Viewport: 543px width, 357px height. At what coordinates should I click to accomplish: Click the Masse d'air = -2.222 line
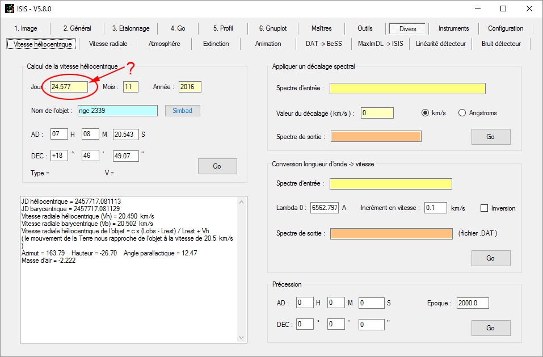pyautogui.click(x=48, y=261)
